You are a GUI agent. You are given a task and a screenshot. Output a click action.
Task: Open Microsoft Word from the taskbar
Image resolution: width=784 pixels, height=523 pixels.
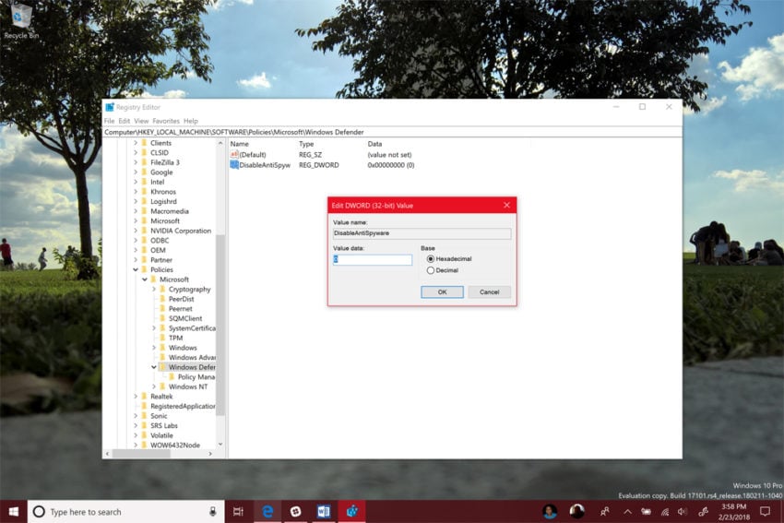click(324, 512)
